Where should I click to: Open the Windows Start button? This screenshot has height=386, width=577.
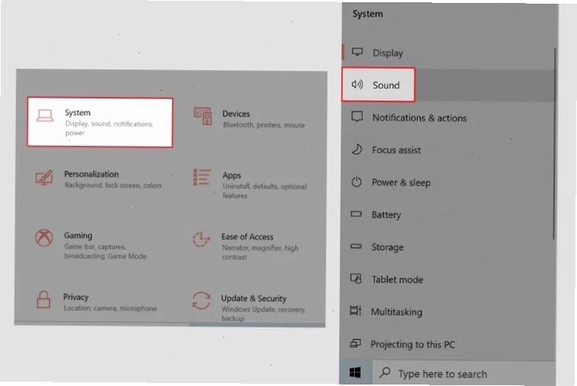(355, 373)
